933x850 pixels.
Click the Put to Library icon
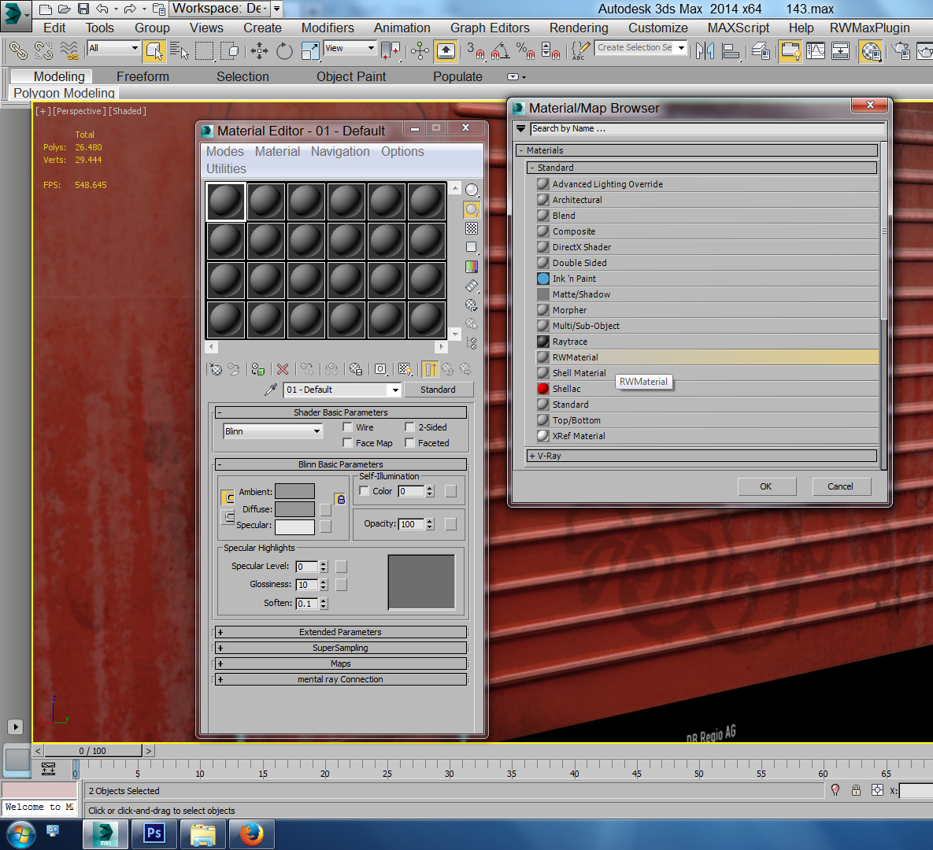click(355, 369)
